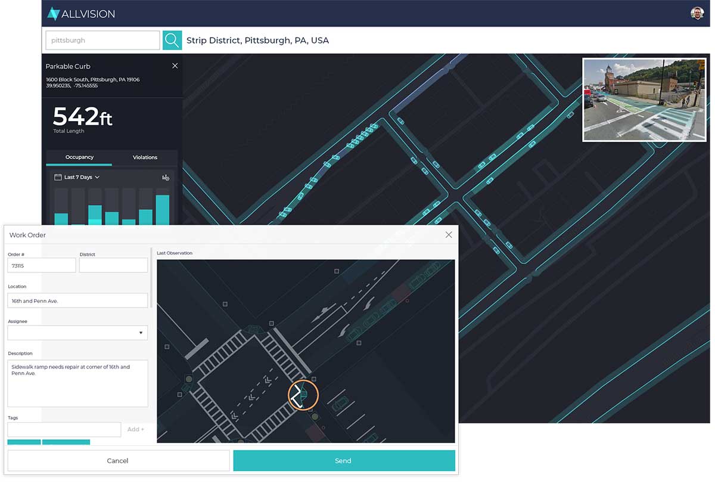Open the Assignee dropdown
This screenshot has height=493, width=715.
(77, 333)
